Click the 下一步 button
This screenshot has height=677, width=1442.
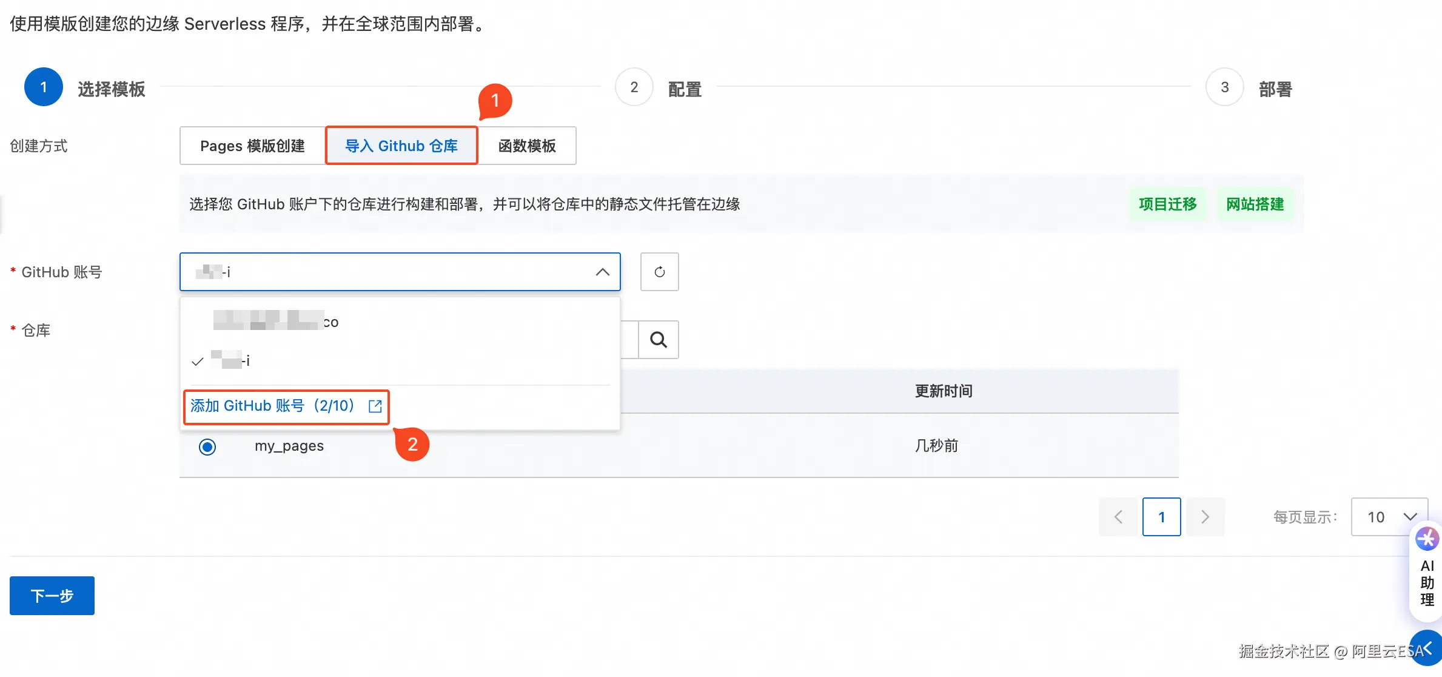pyautogui.click(x=52, y=596)
